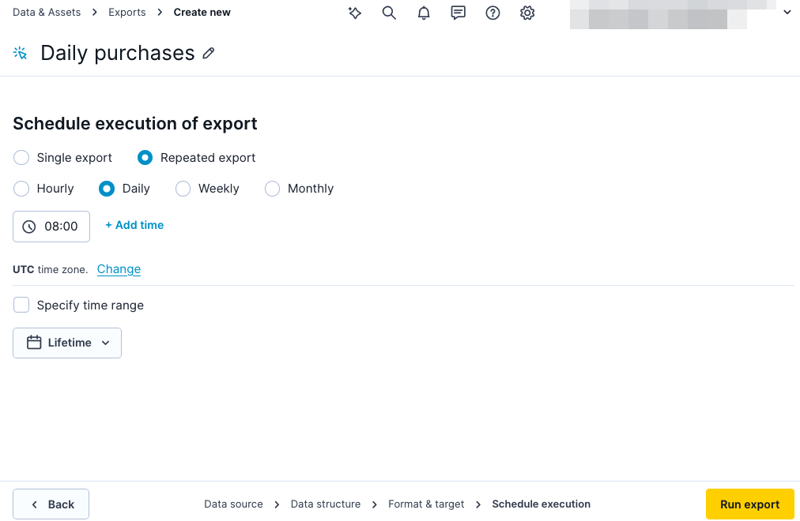Screen dimensions: 800x521
Task: Enable the Specify time range checkbox
Action: click(x=21, y=305)
